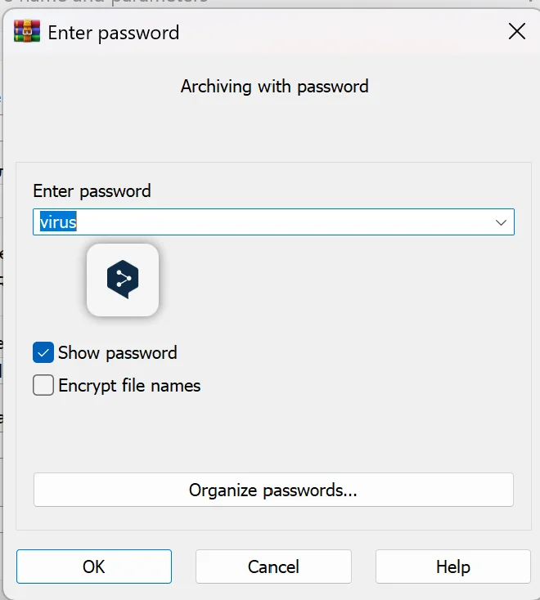
Task: Click the 'Enter password' title bar text
Action: [114, 33]
